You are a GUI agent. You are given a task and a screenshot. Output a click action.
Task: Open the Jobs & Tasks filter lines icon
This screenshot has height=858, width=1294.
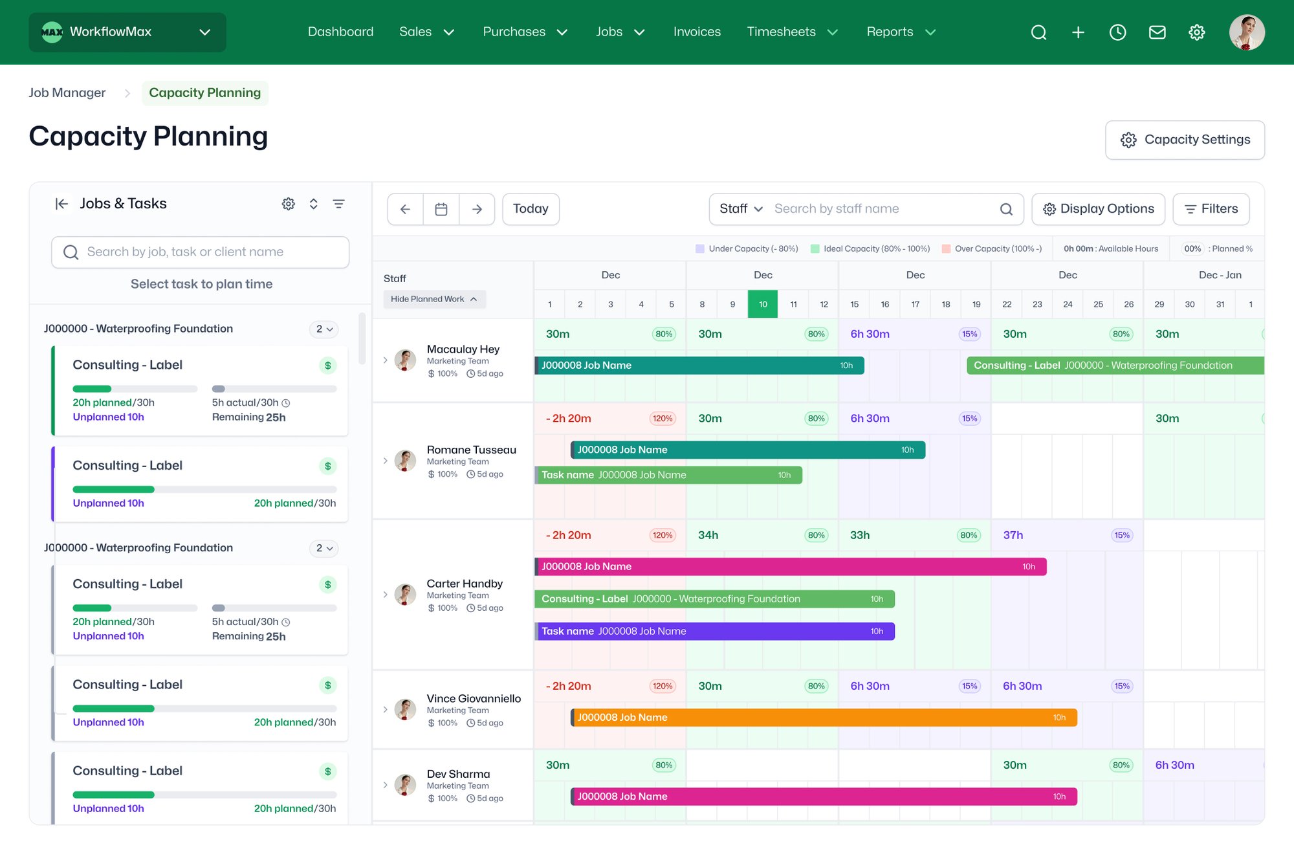pos(338,204)
